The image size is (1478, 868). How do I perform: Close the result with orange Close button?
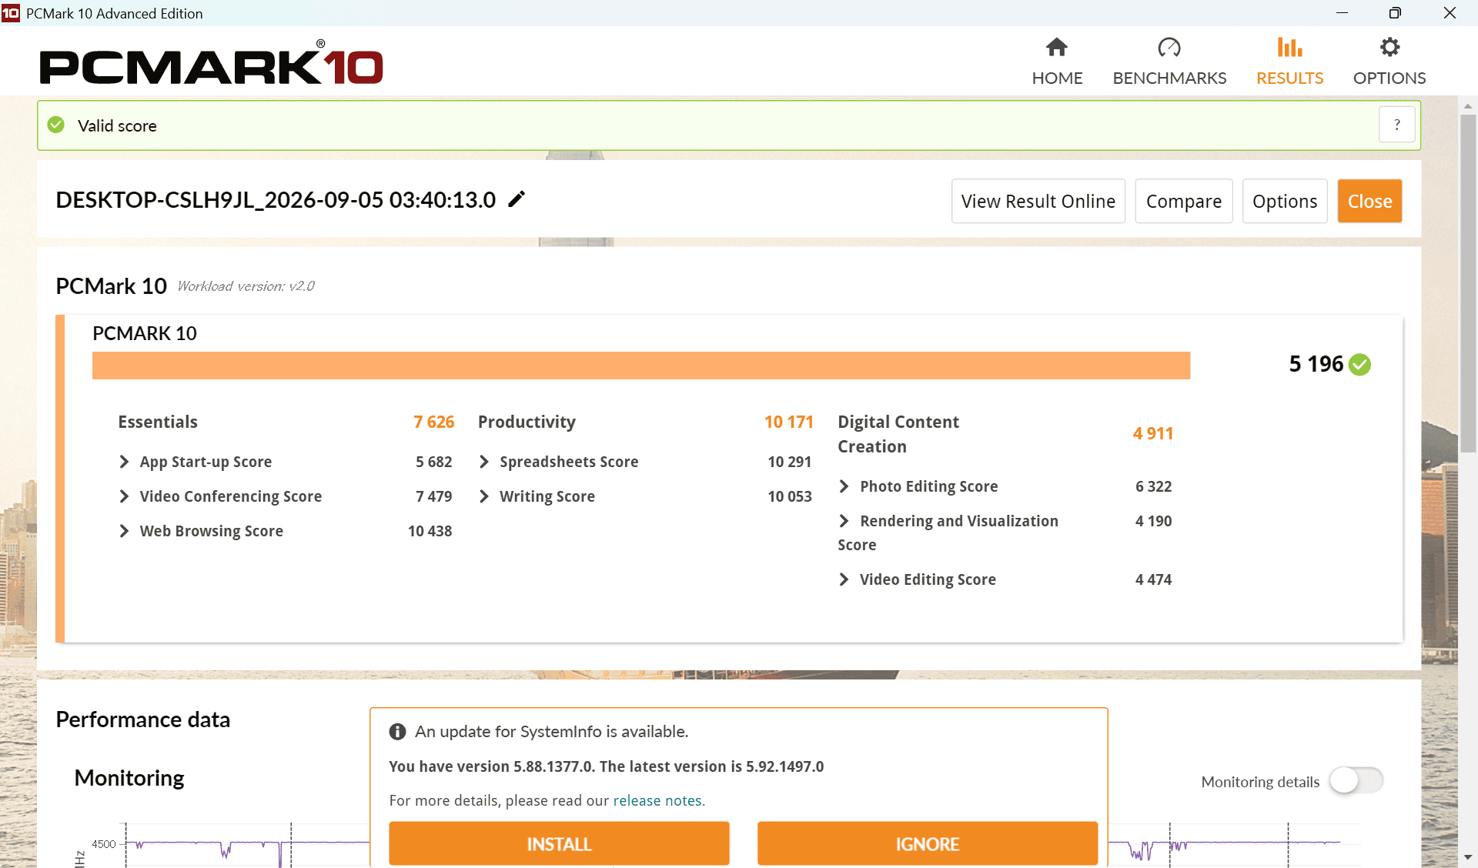point(1369,201)
